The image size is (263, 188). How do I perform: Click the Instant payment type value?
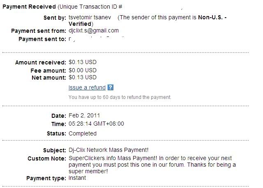77,178
